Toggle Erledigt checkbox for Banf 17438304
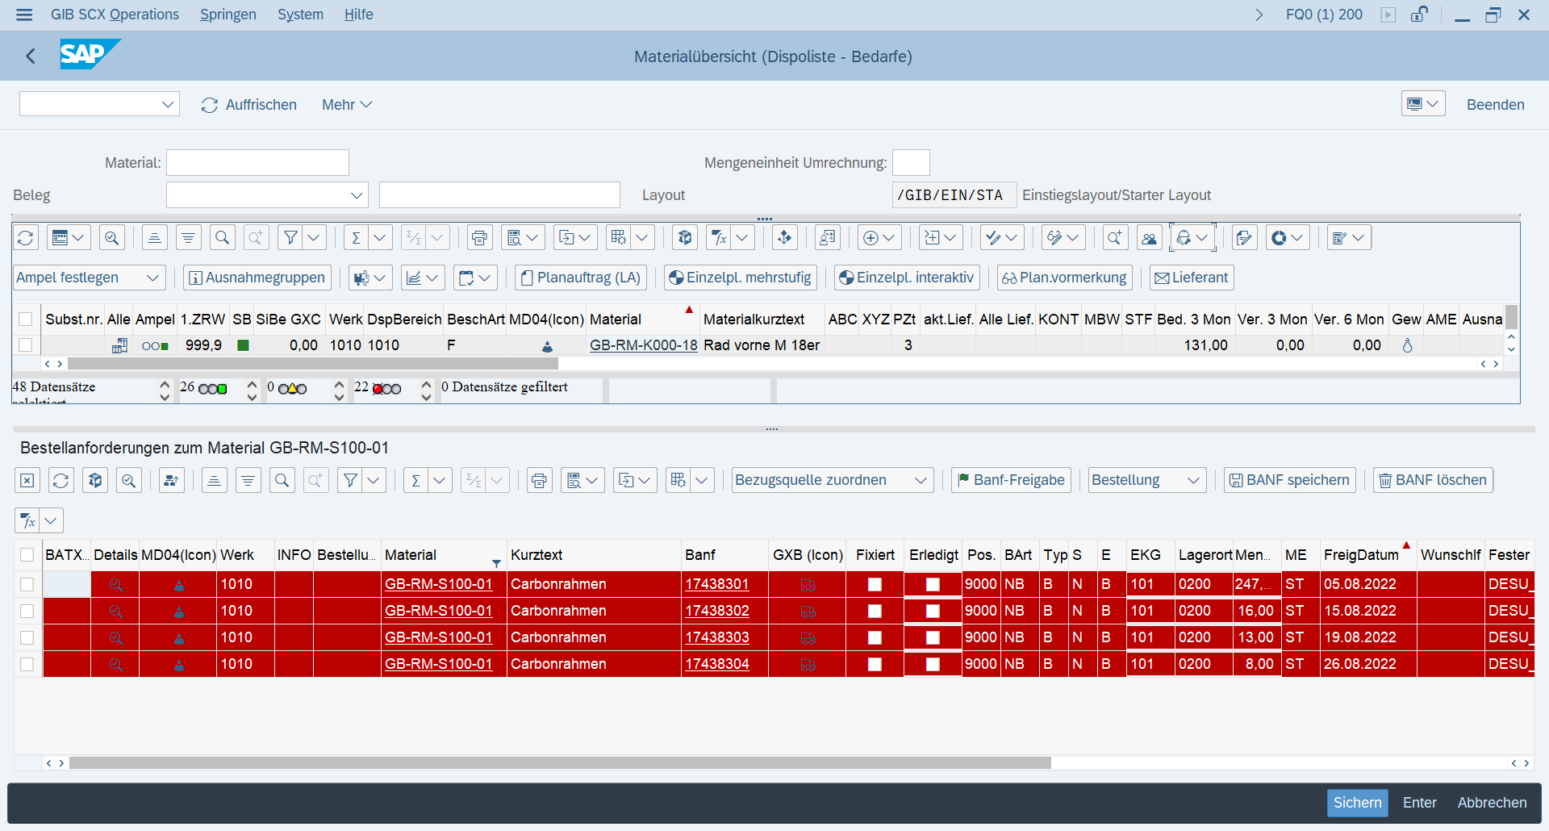Screen dimensions: 1549x831 tap(933, 665)
